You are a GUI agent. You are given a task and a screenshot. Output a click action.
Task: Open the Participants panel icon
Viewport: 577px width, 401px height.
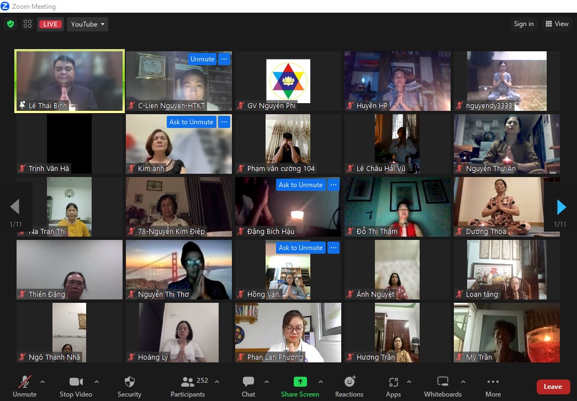tap(187, 382)
